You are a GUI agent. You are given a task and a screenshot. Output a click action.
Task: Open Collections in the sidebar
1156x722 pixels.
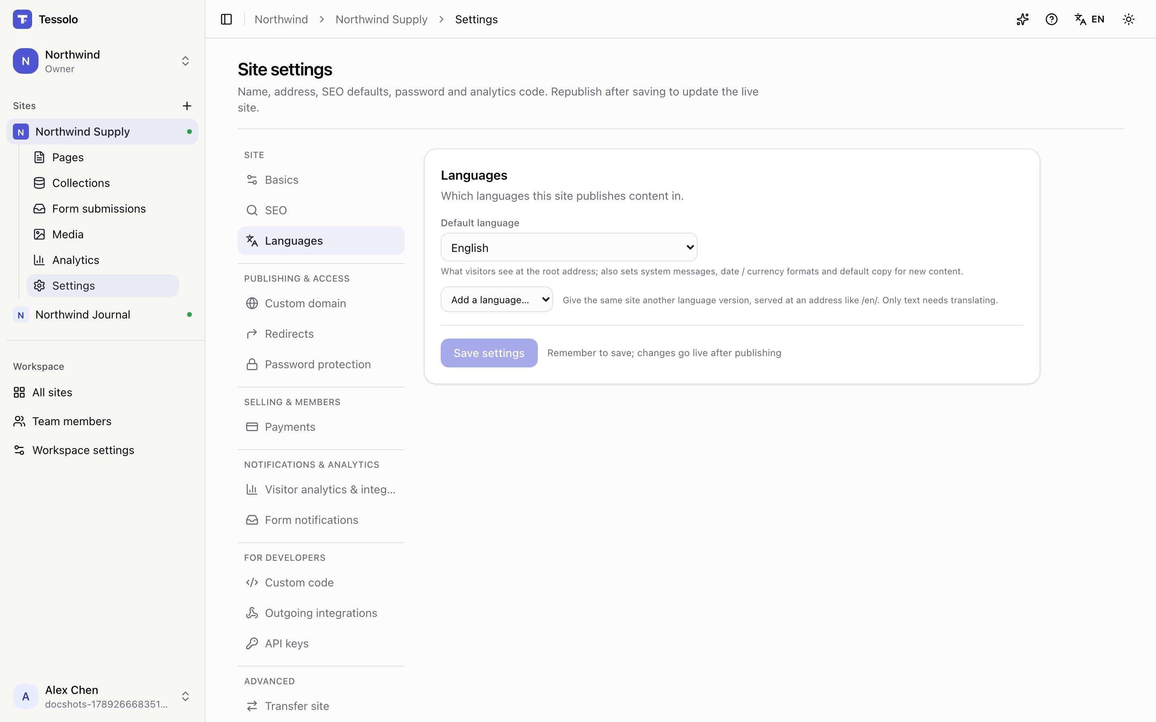103,183
